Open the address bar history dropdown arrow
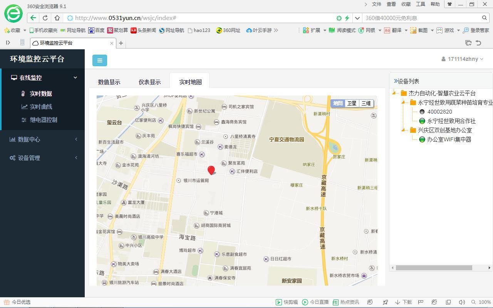 (x=357, y=18)
